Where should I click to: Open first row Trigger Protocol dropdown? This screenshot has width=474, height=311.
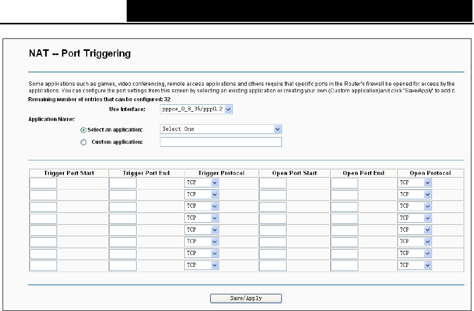[x=201, y=183]
